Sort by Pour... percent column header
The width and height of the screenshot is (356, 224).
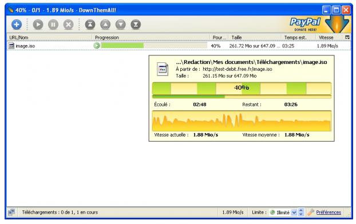click(219, 37)
